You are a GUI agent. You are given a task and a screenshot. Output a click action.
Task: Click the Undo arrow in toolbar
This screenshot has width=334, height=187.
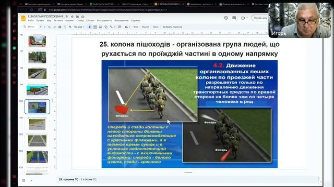pyautogui.click(x=49, y=27)
